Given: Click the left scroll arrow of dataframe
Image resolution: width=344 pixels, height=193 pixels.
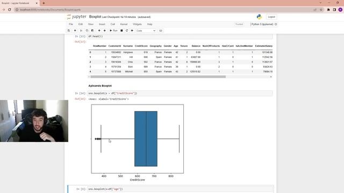Looking at the screenshot, I should (x=89, y=77).
